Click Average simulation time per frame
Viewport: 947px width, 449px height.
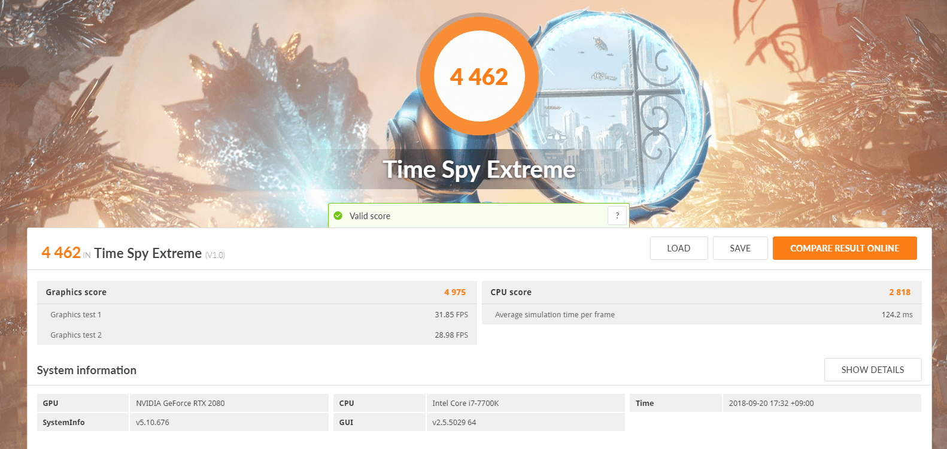(555, 314)
